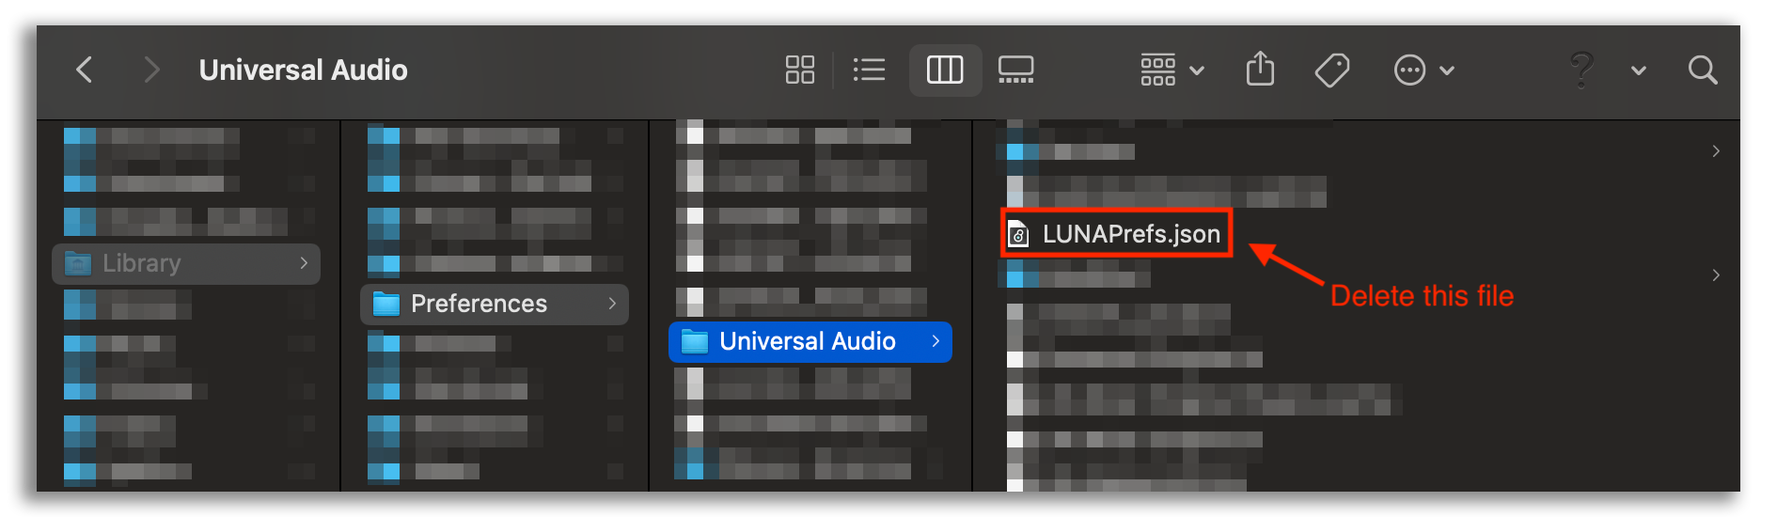The height and width of the screenshot is (517, 1777).
Task: Expand Library with its chevron
Action: (304, 263)
